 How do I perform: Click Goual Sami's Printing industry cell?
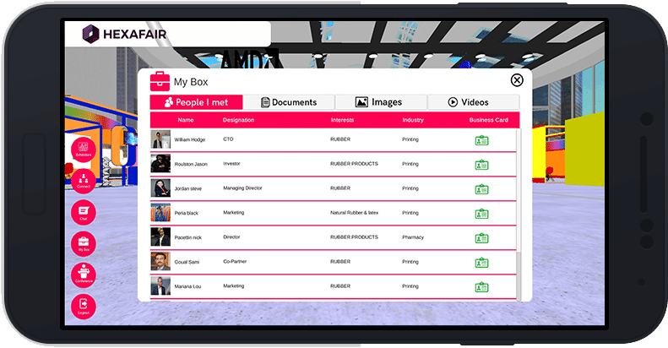pos(410,262)
